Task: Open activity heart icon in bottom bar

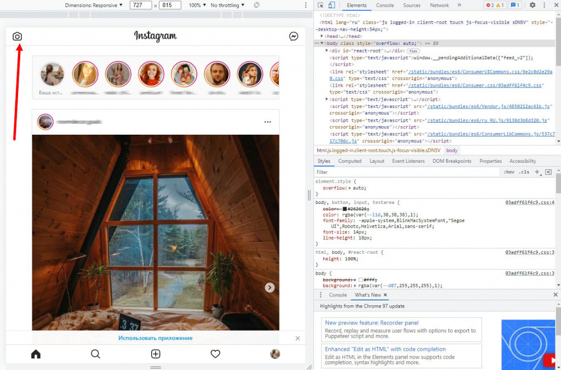Action: click(x=215, y=354)
